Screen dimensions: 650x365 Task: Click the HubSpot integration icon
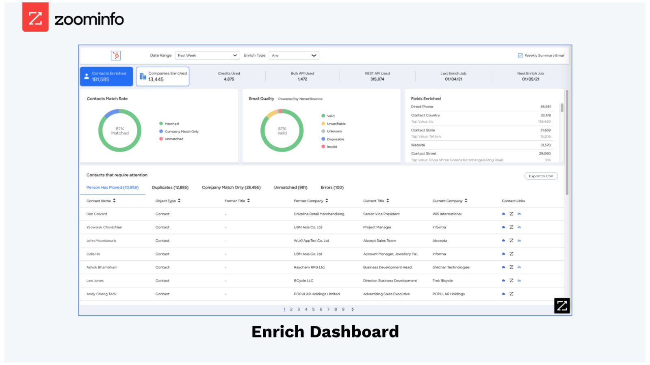tap(116, 55)
